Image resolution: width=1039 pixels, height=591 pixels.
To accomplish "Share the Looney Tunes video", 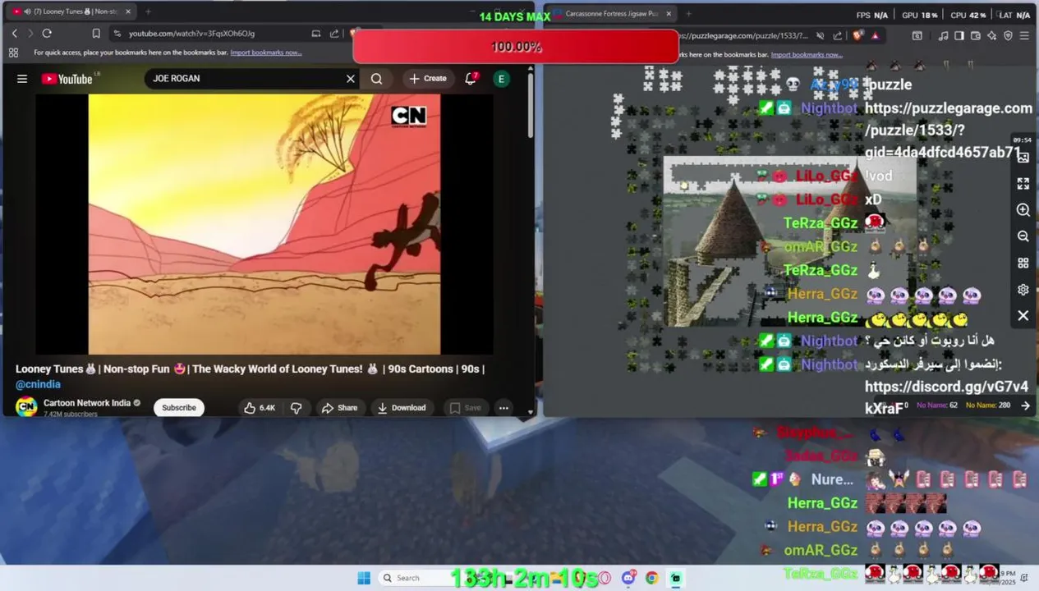I will point(339,408).
